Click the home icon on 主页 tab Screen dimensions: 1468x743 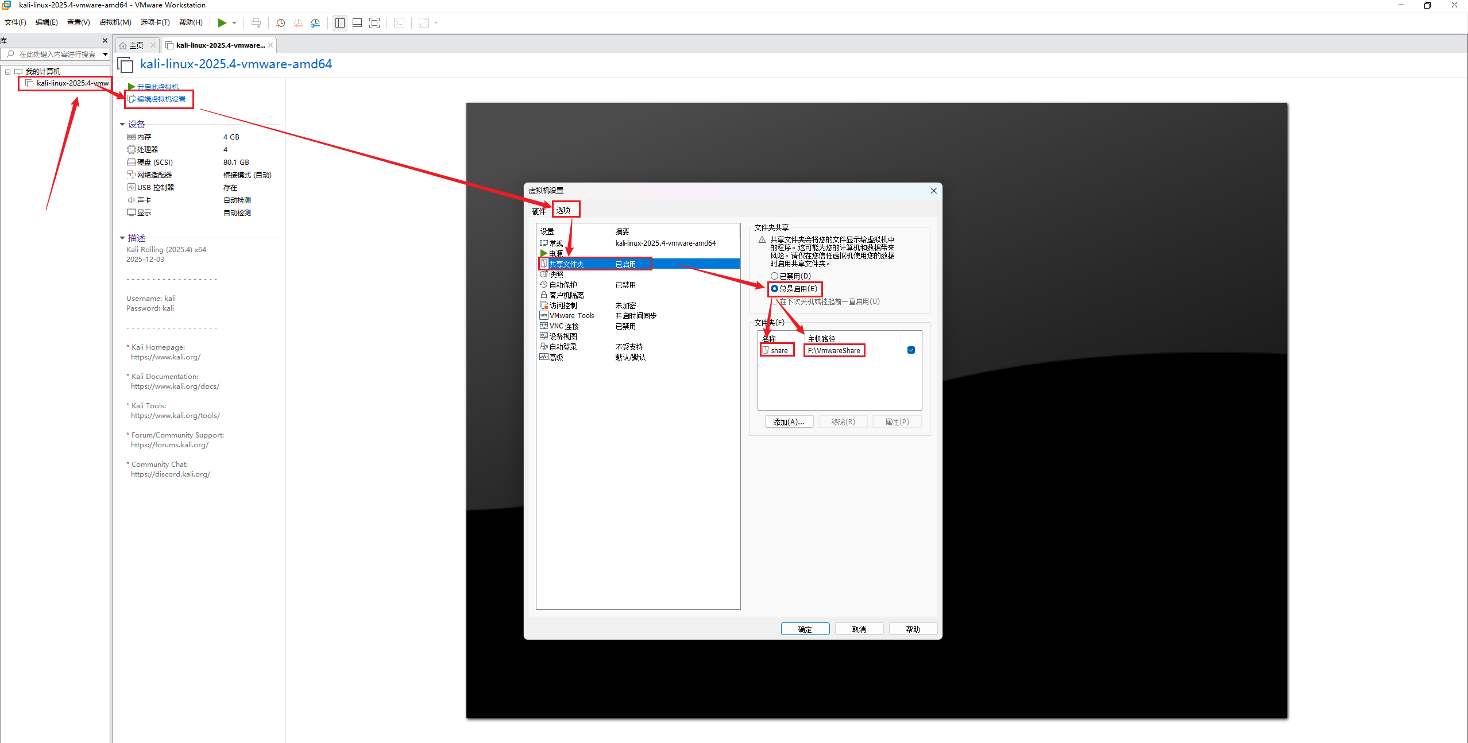click(x=123, y=46)
